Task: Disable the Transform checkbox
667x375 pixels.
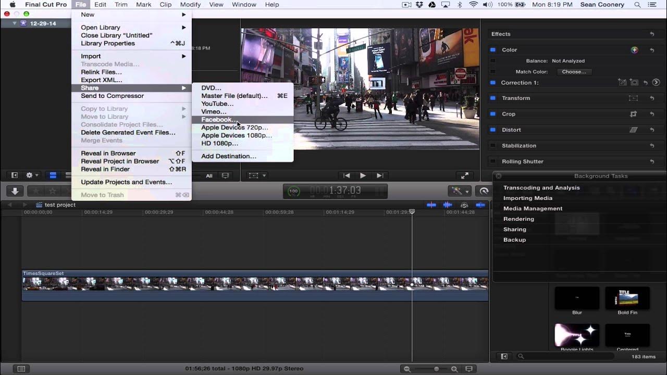Action: click(493, 98)
